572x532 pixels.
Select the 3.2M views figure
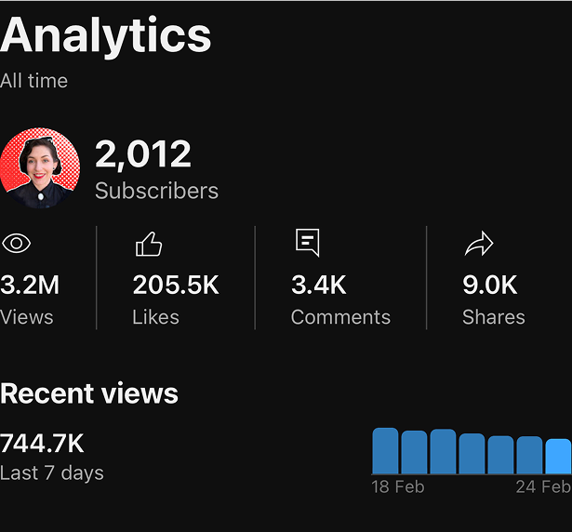point(30,285)
